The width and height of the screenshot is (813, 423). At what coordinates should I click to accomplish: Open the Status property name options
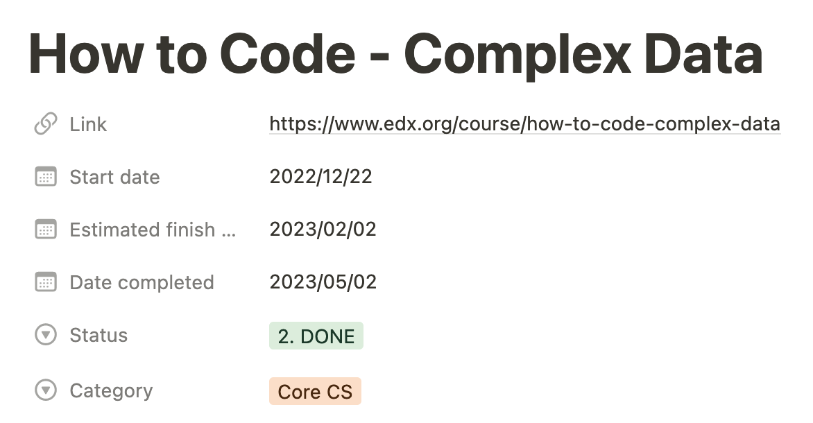[99, 336]
